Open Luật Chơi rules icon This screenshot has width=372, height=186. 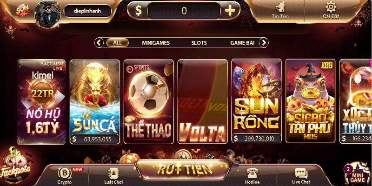(x=113, y=176)
